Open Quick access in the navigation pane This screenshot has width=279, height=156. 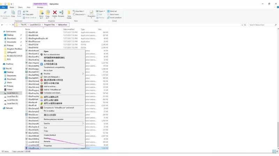11,32
